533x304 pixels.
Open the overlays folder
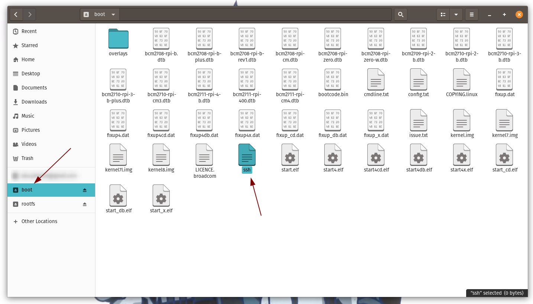[118, 39]
